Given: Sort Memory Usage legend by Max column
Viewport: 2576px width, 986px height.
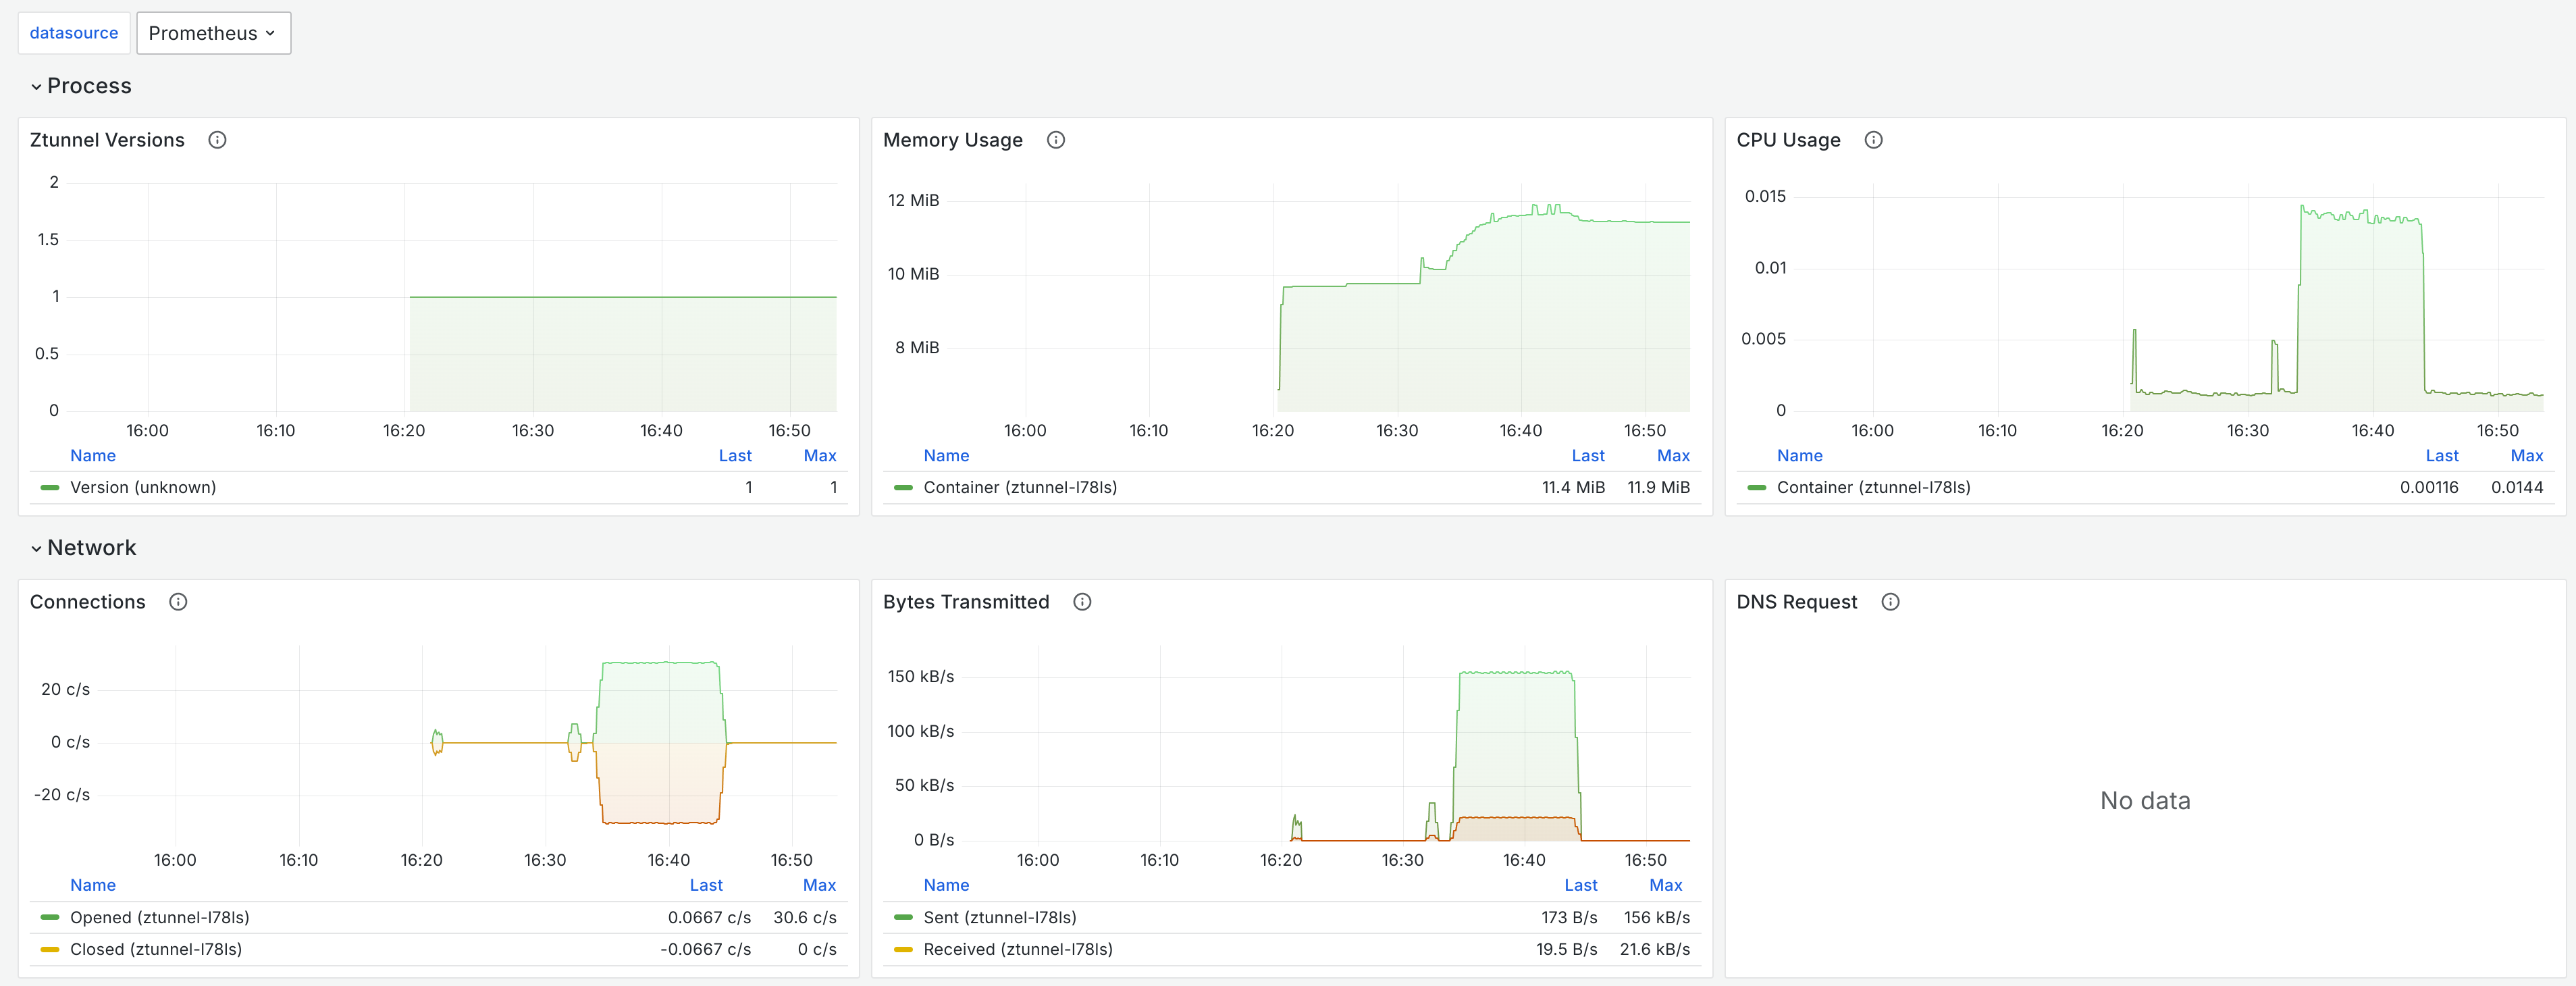Looking at the screenshot, I should coord(1672,456).
